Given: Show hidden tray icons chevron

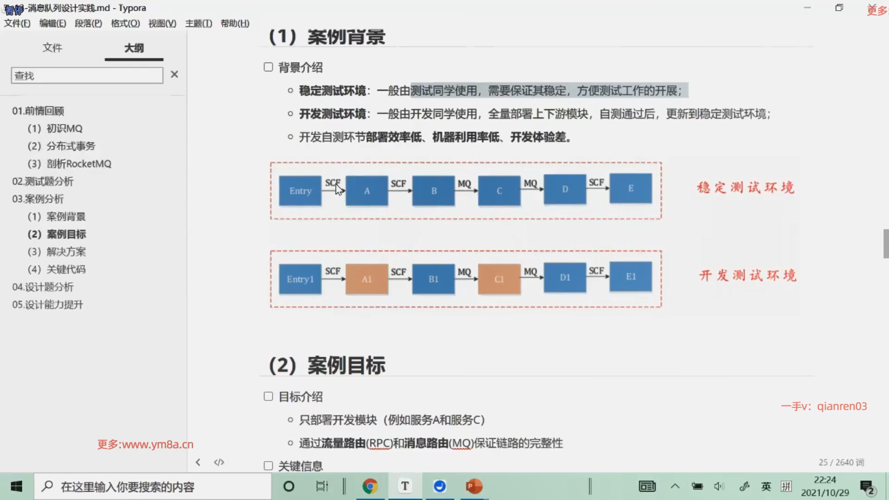Looking at the screenshot, I should [x=675, y=486].
